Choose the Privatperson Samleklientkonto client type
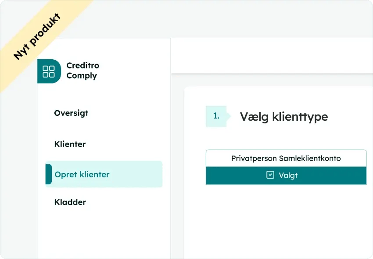 (286, 158)
